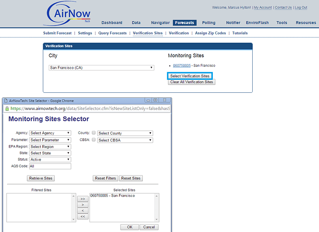Open the Tutorials submenu

pos(240,33)
